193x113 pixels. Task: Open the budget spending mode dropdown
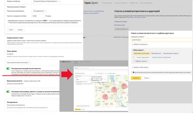39,11
